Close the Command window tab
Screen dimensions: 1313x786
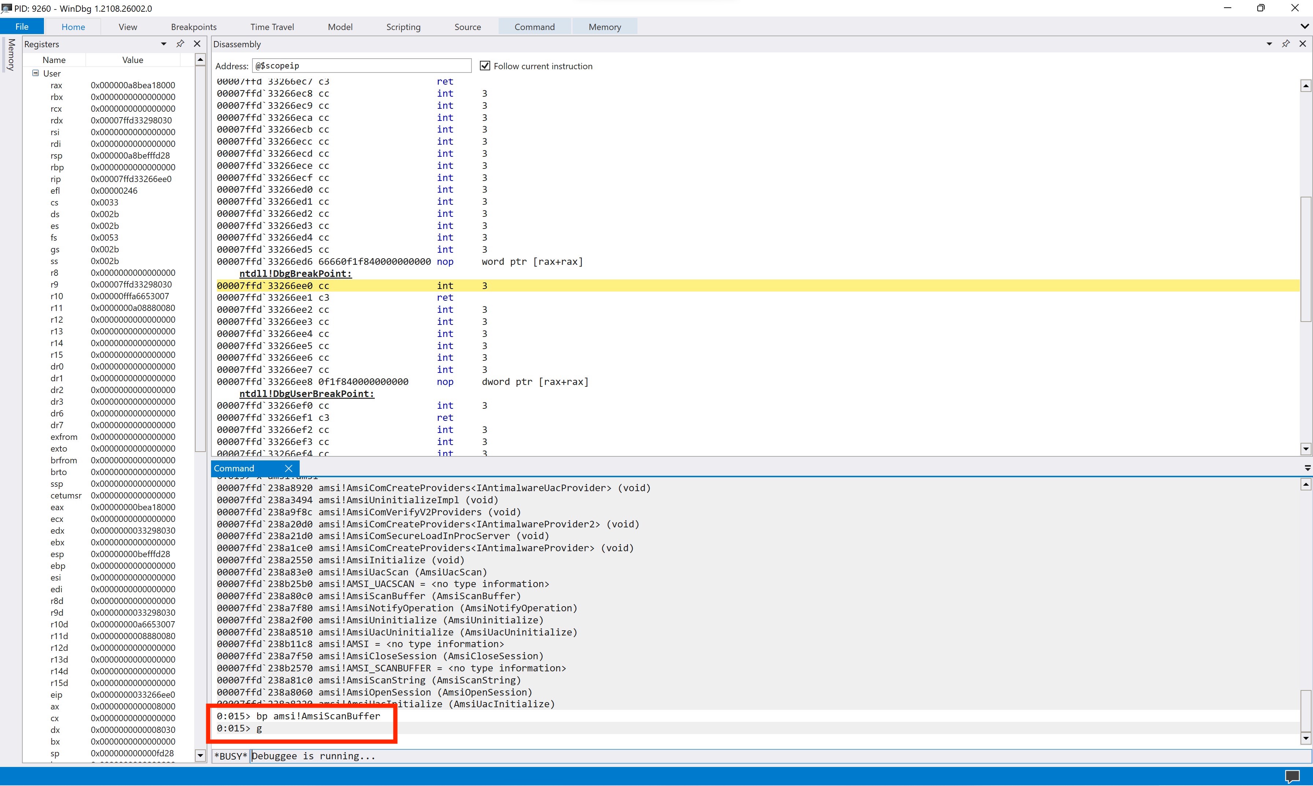click(x=289, y=468)
